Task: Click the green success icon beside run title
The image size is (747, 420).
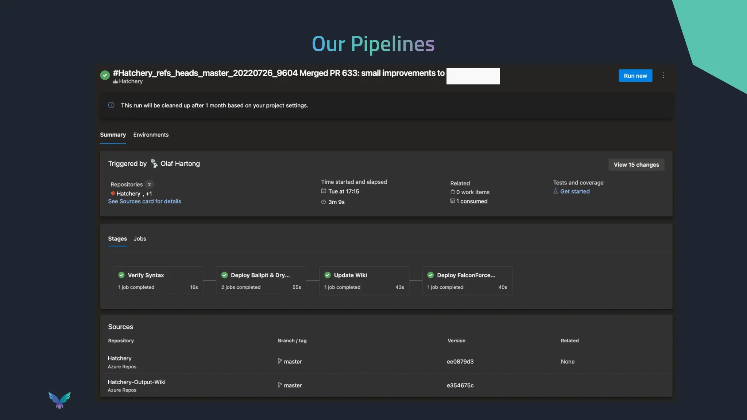Action: pyautogui.click(x=105, y=75)
